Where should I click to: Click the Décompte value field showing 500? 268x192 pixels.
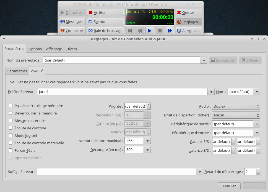tap(134, 150)
